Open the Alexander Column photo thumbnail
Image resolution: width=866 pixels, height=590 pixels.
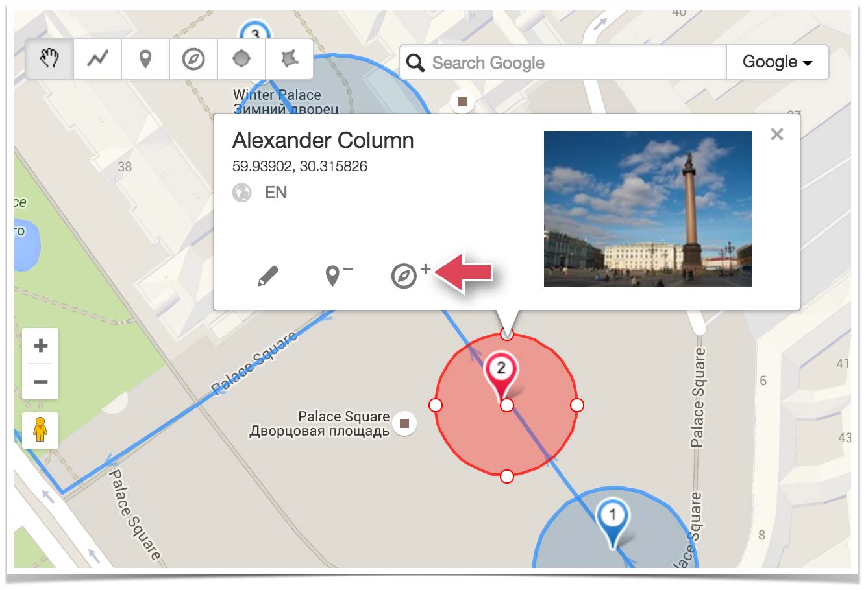coord(647,209)
